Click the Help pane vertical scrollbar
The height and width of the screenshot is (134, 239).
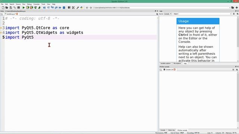tap(238, 39)
